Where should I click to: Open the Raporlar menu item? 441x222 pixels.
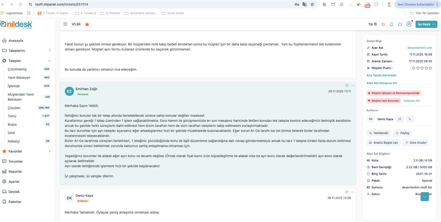[15, 172]
